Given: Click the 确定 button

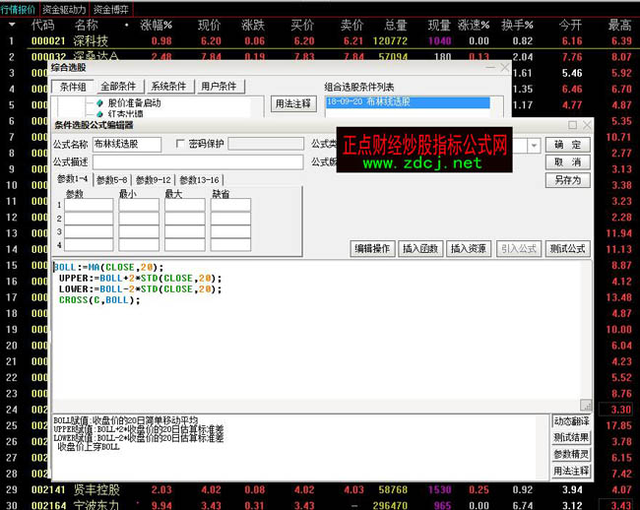Looking at the screenshot, I should (567, 145).
